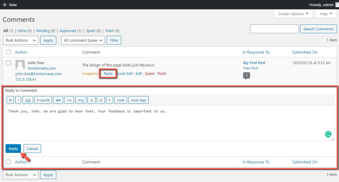
Task: Click the Grammarly icon in the reply box
Action: [x=328, y=134]
